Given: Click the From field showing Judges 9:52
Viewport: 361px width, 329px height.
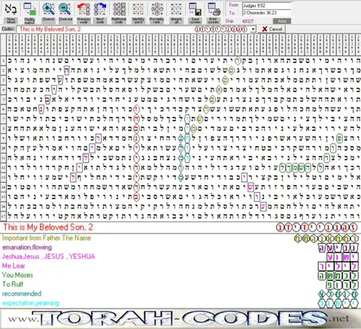Looking at the screenshot, I should point(266,5).
